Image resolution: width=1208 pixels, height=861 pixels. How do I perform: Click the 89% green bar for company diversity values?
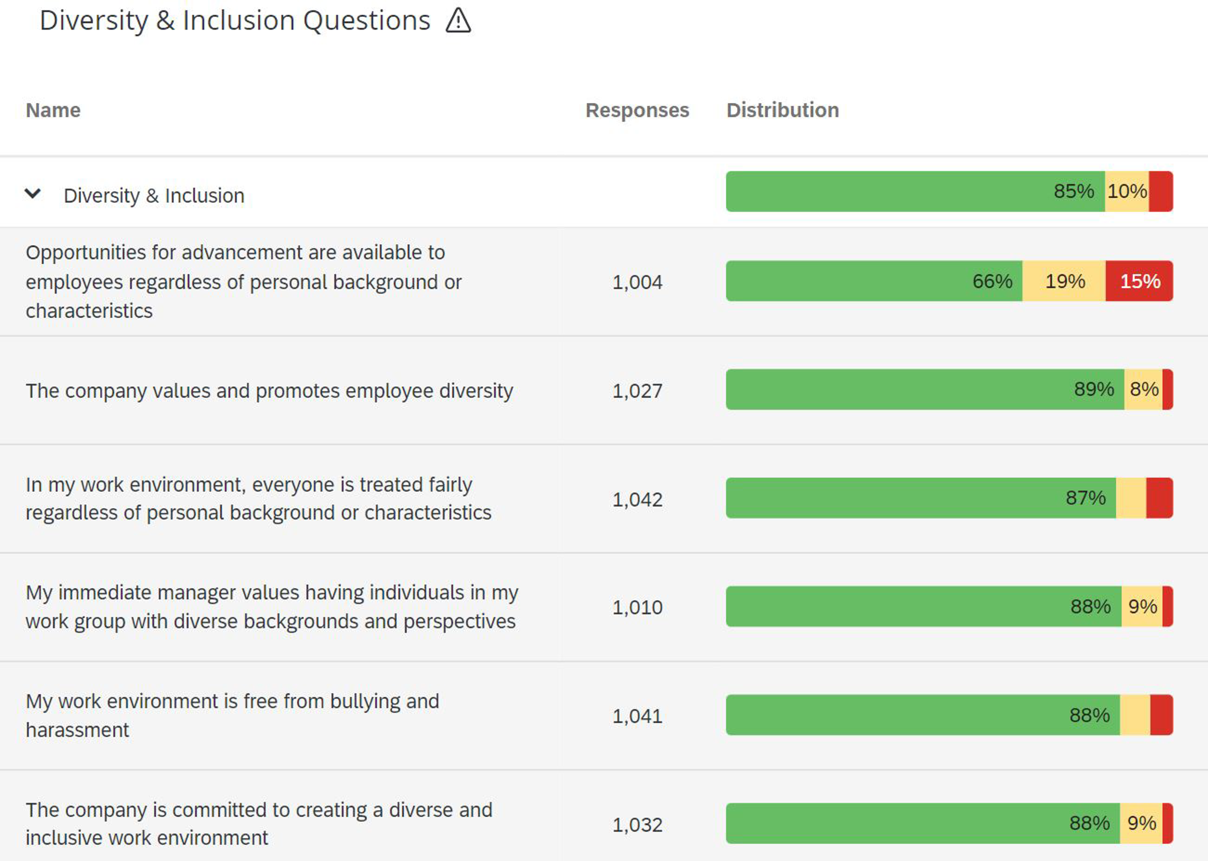[x=901, y=391]
